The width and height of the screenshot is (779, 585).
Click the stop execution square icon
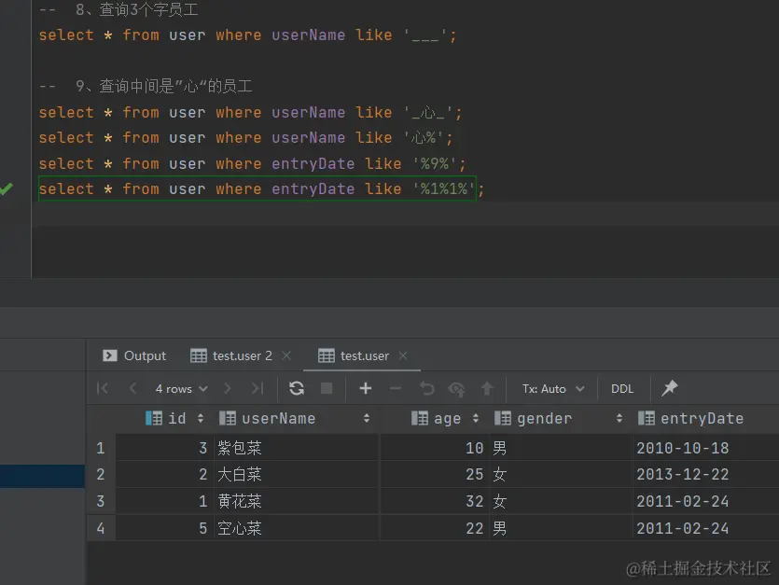[327, 388]
